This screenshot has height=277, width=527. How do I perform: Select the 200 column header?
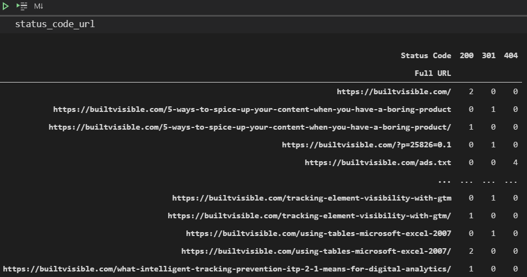coord(467,56)
